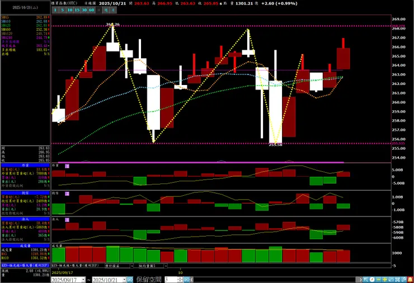Viewport: 414px width, 283px height.
Task: Open the alert bell icon
Action: click(x=410, y=279)
